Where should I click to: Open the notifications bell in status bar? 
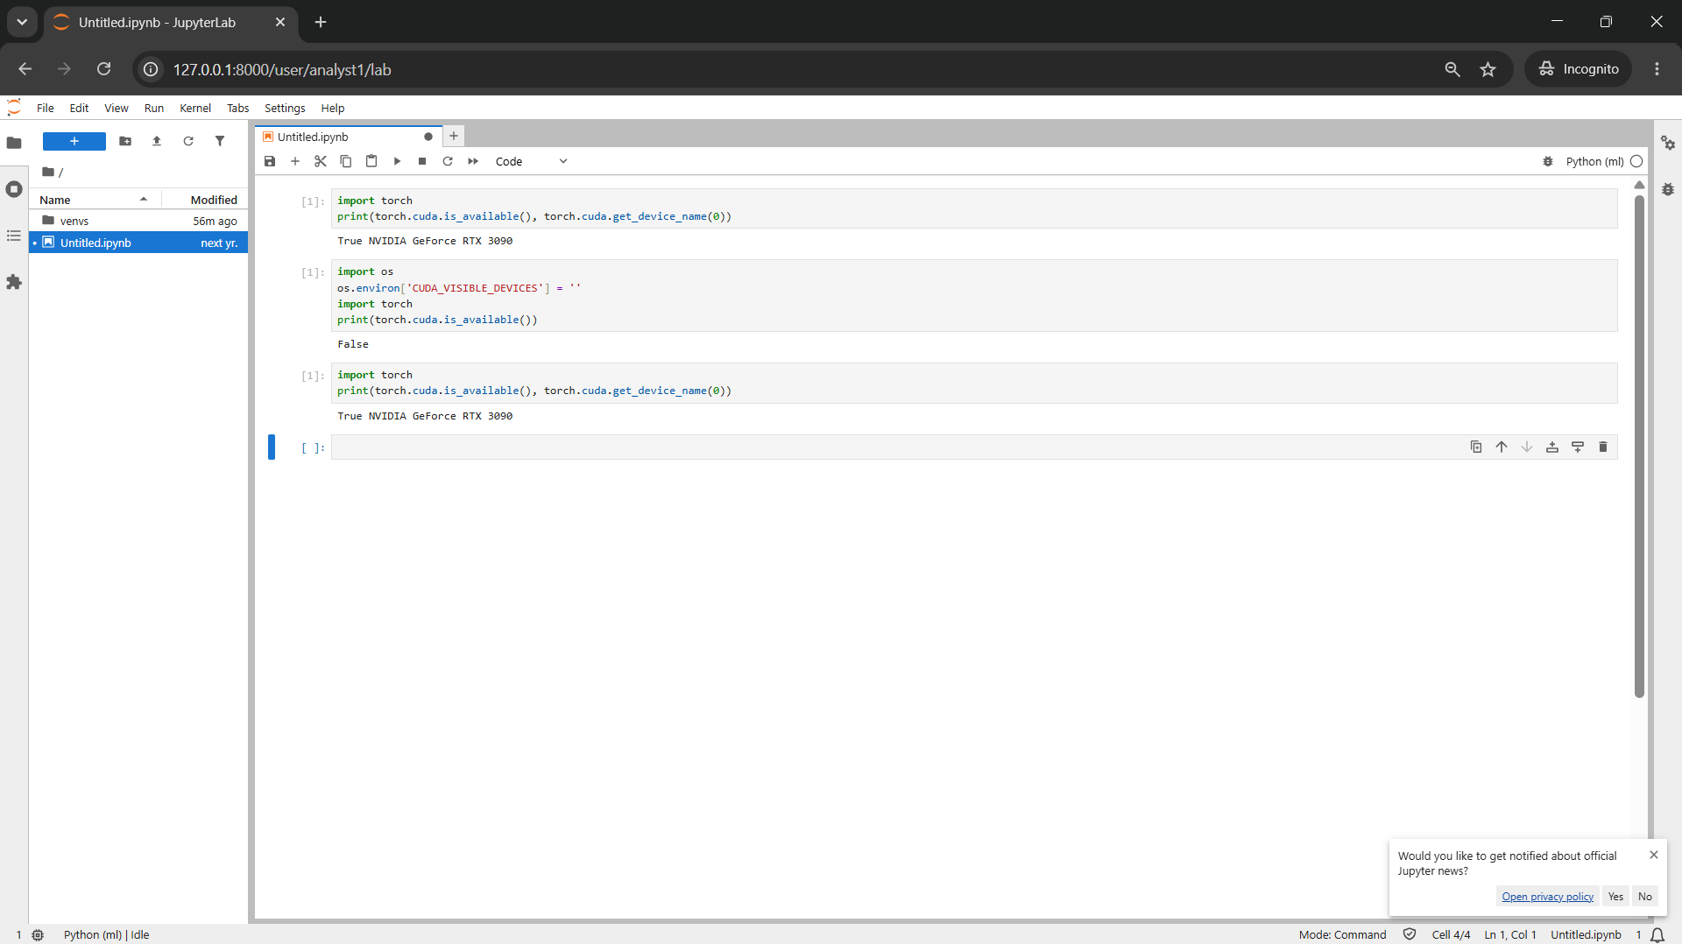[1657, 934]
